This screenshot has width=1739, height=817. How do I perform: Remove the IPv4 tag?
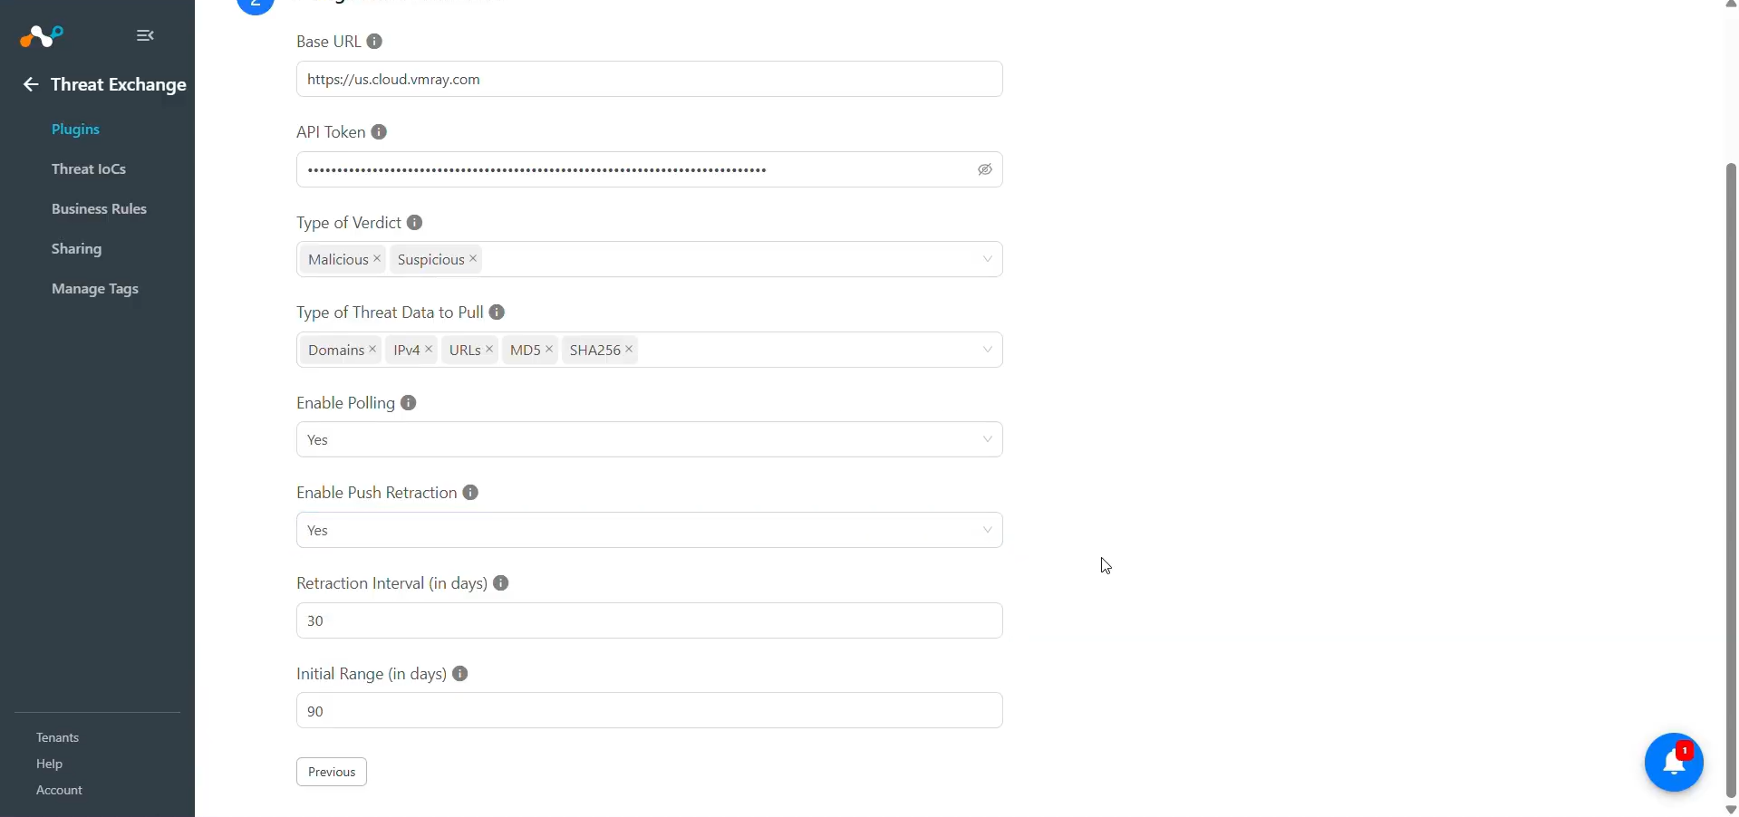429,350
